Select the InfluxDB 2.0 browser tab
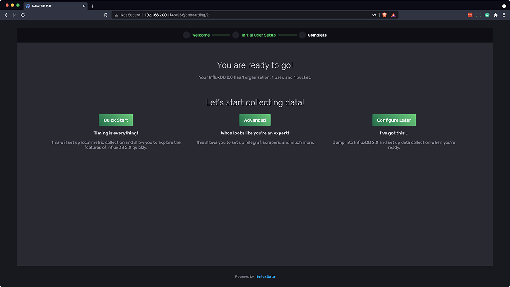The image size is (510, 287). pyautogui.click(x=55, y=6)
